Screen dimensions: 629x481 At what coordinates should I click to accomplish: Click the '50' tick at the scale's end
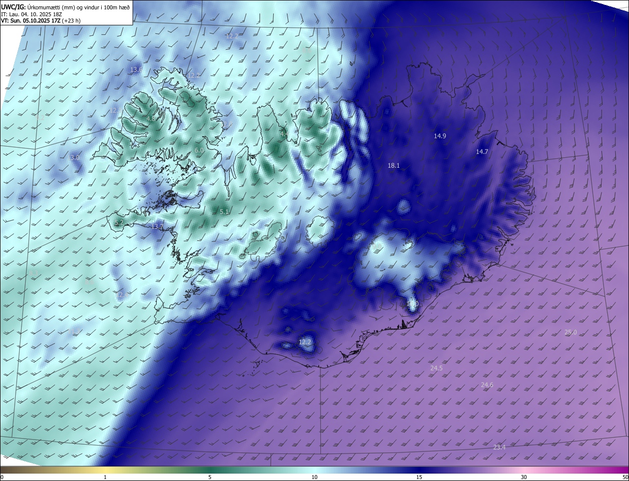[x=625, y=477]
